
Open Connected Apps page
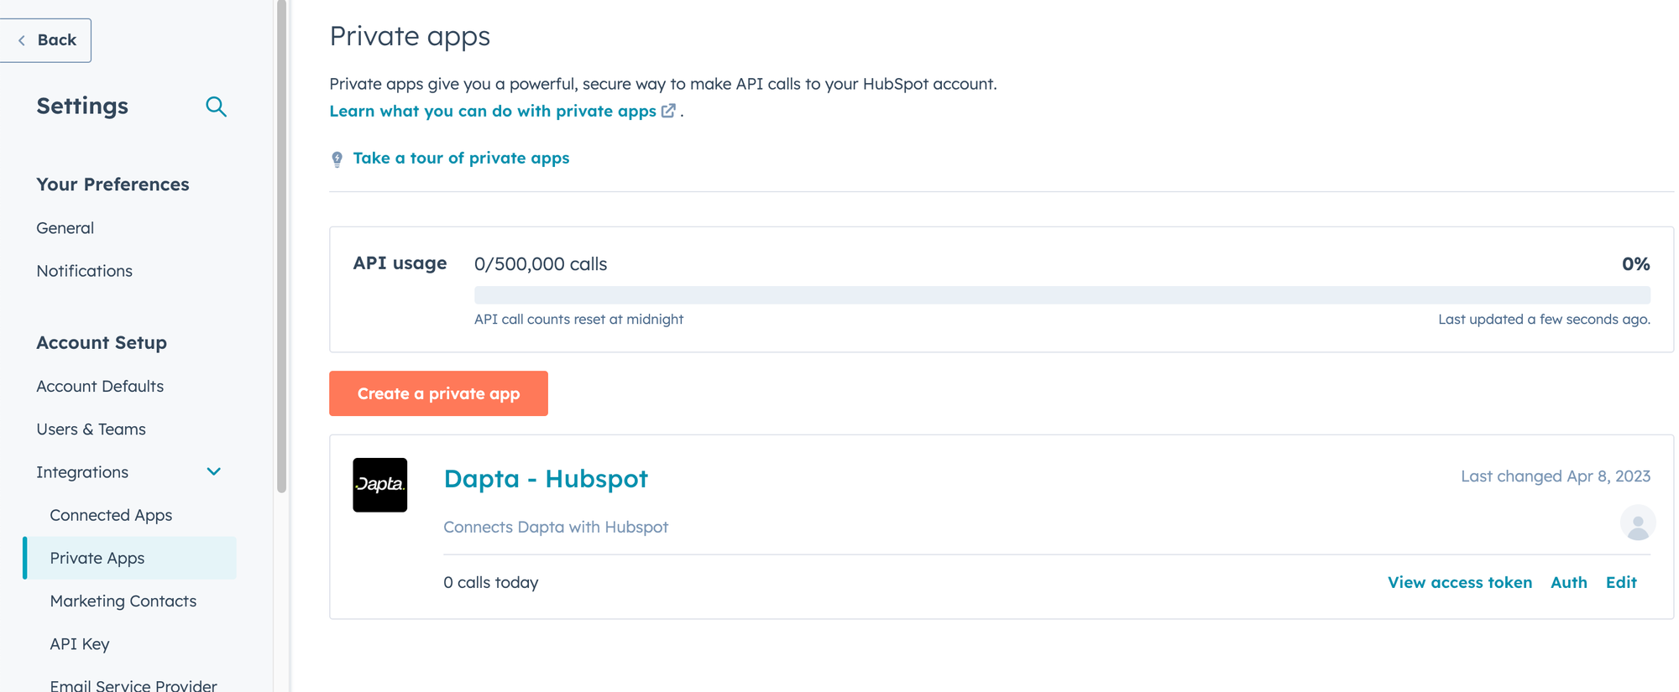click(x=111, y=515)
